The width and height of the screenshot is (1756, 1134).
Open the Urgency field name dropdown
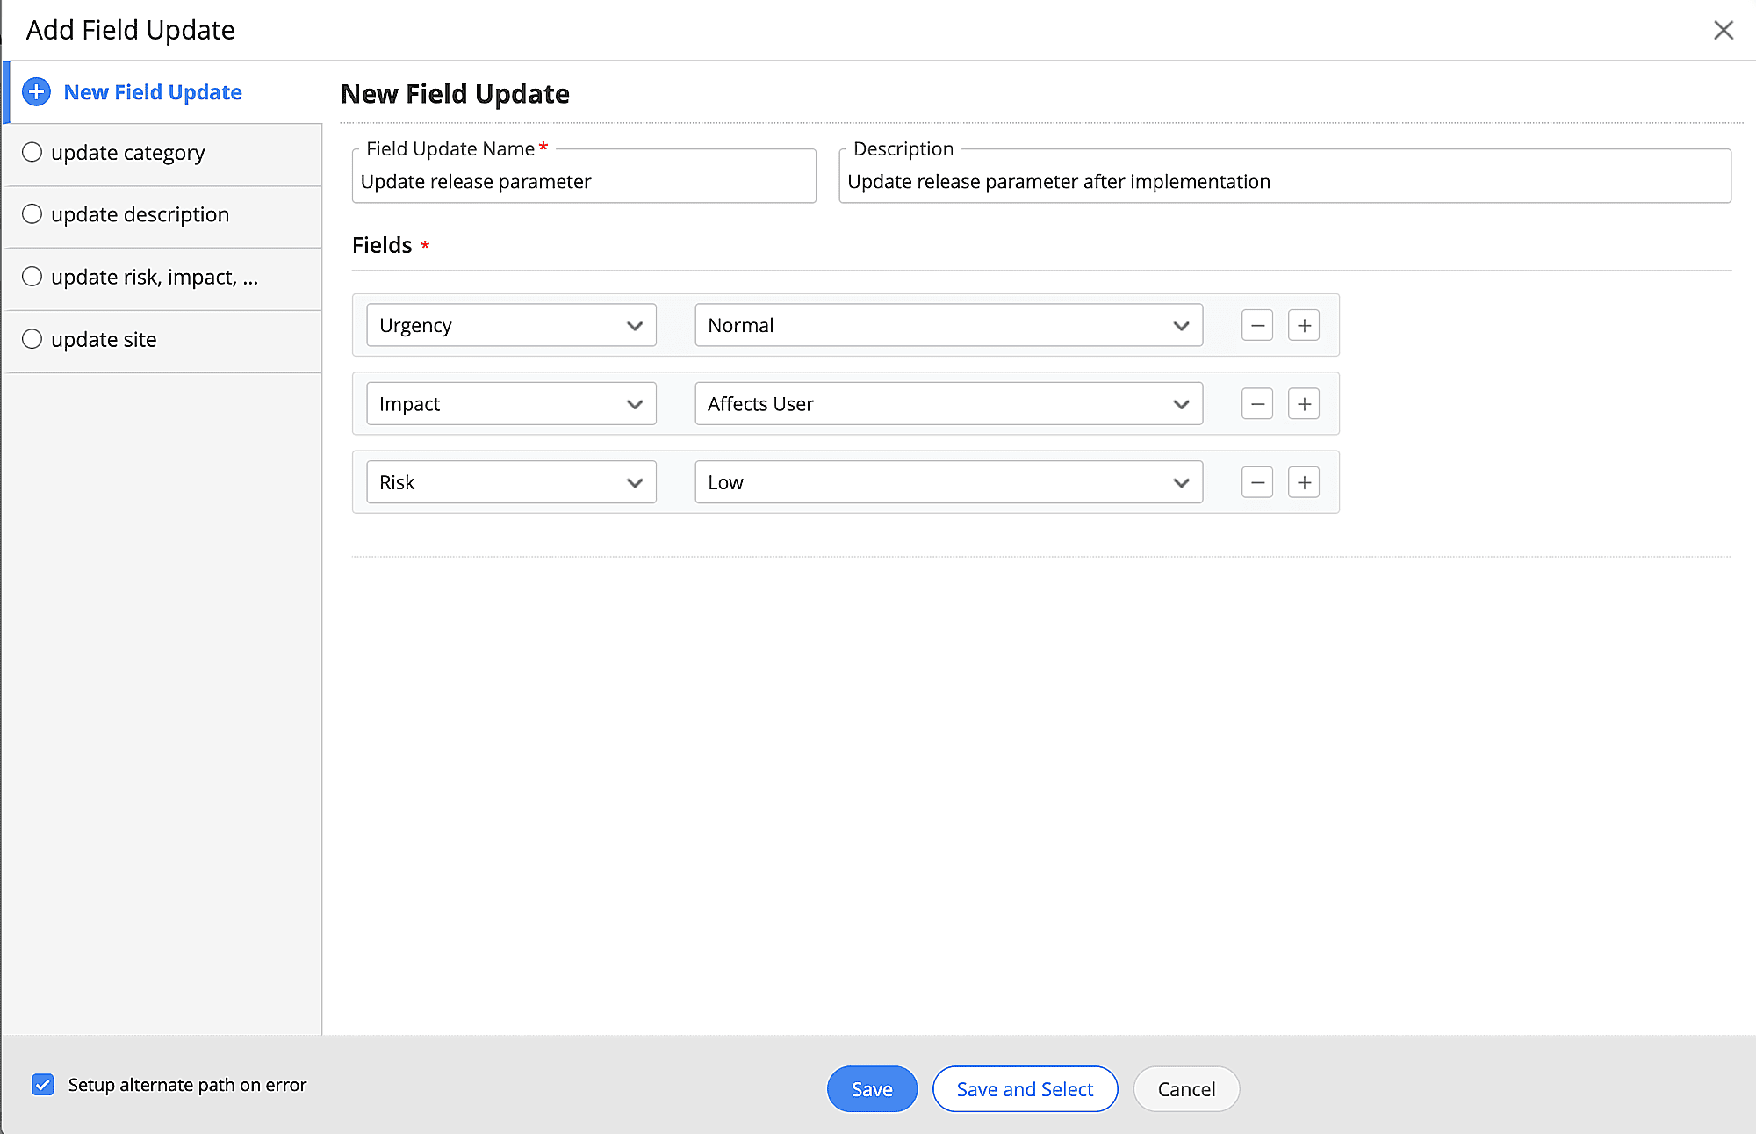[511, 326]
